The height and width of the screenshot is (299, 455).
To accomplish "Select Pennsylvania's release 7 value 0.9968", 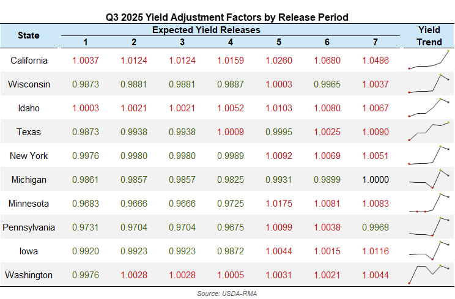I will 375,227.
